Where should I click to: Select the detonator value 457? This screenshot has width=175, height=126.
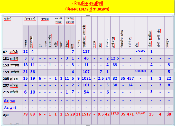pyautogui.click(x=130, y=78)
